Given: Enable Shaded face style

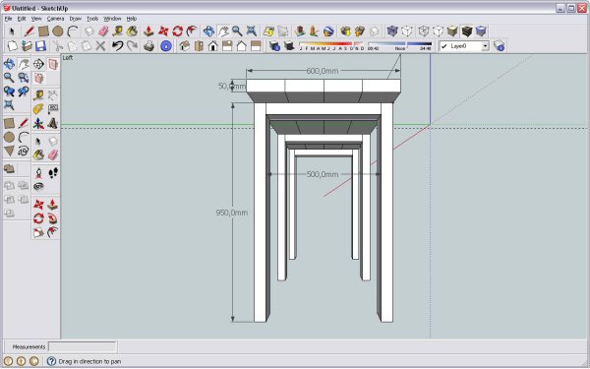Looking at the screenshot, I should [452, 31].
